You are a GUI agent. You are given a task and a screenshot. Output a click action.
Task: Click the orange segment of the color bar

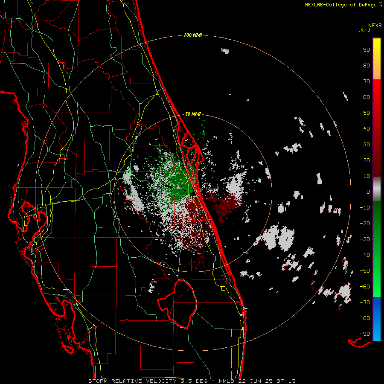(377, 71)
